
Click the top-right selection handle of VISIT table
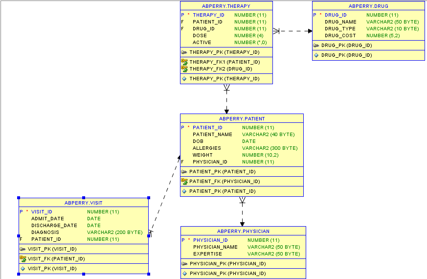[149, 198]
